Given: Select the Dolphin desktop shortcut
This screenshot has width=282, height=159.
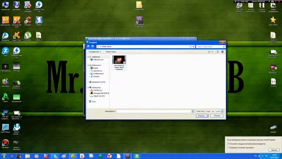Looking at the screenshot, I should (39, 21).
